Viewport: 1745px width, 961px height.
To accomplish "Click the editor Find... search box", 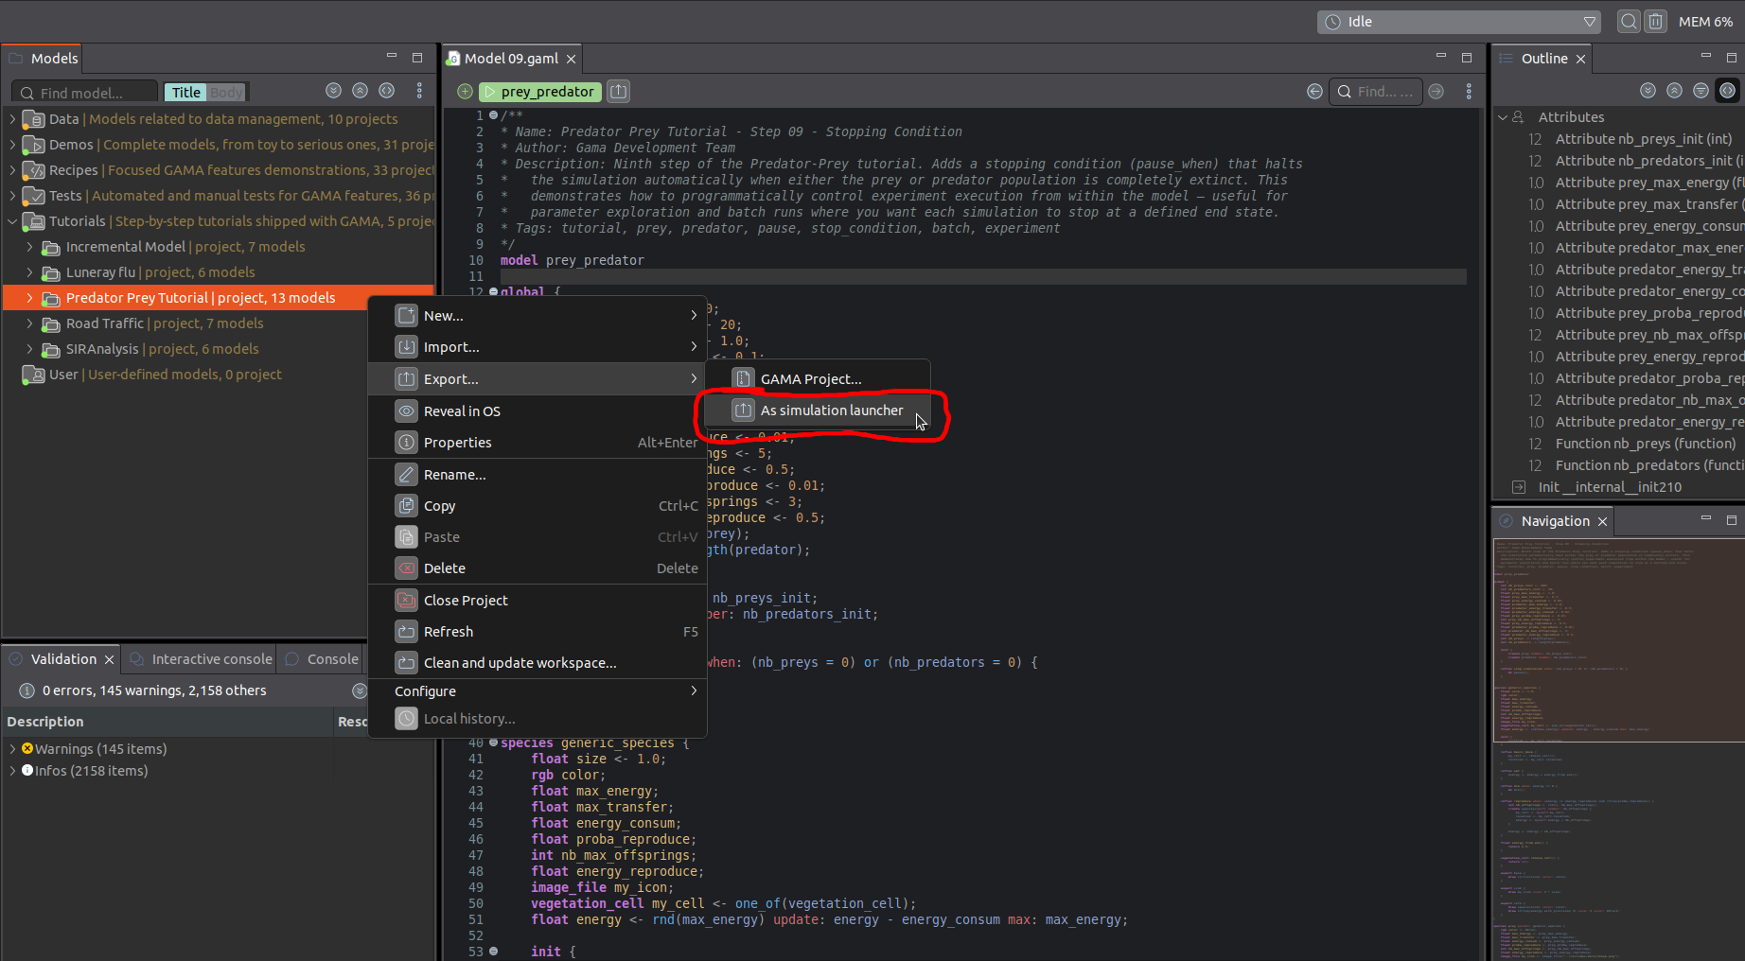I will point(1376,92).
